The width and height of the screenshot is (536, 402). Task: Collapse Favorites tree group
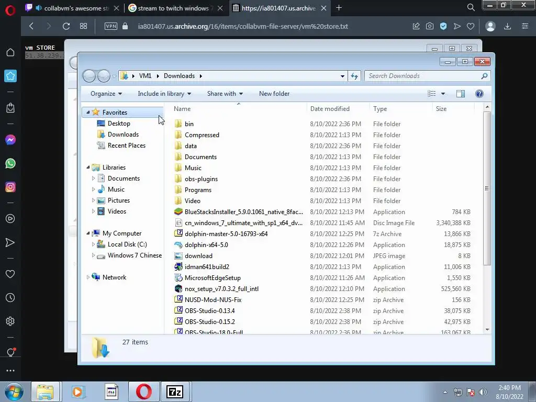coord(88,112)
